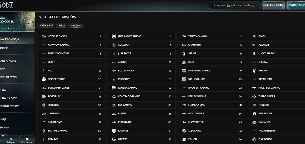Open the Czat na żywo live chat
Viewport: 305px width, 144px height.
pos(27,140)
